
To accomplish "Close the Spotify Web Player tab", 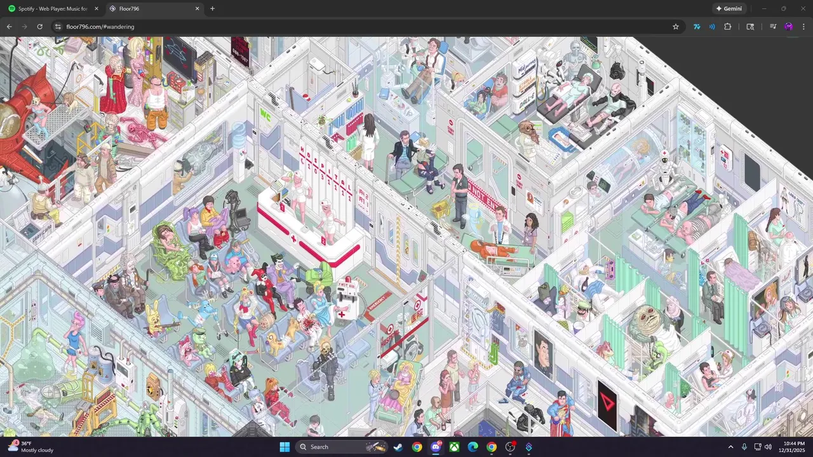I will (x=97, y=9).
